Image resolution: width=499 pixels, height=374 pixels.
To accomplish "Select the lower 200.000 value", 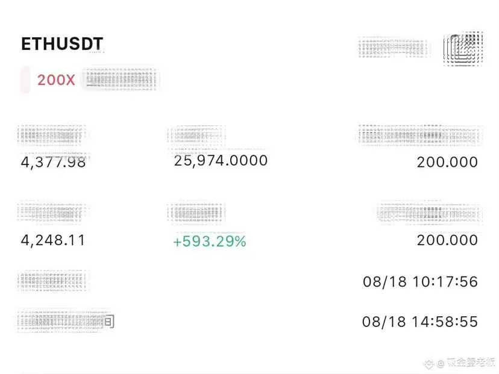I will pos(447,240).
